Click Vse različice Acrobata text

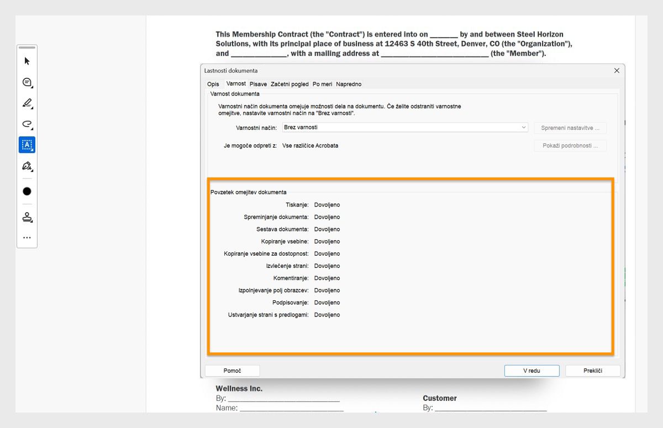click(x=310, y=146)
